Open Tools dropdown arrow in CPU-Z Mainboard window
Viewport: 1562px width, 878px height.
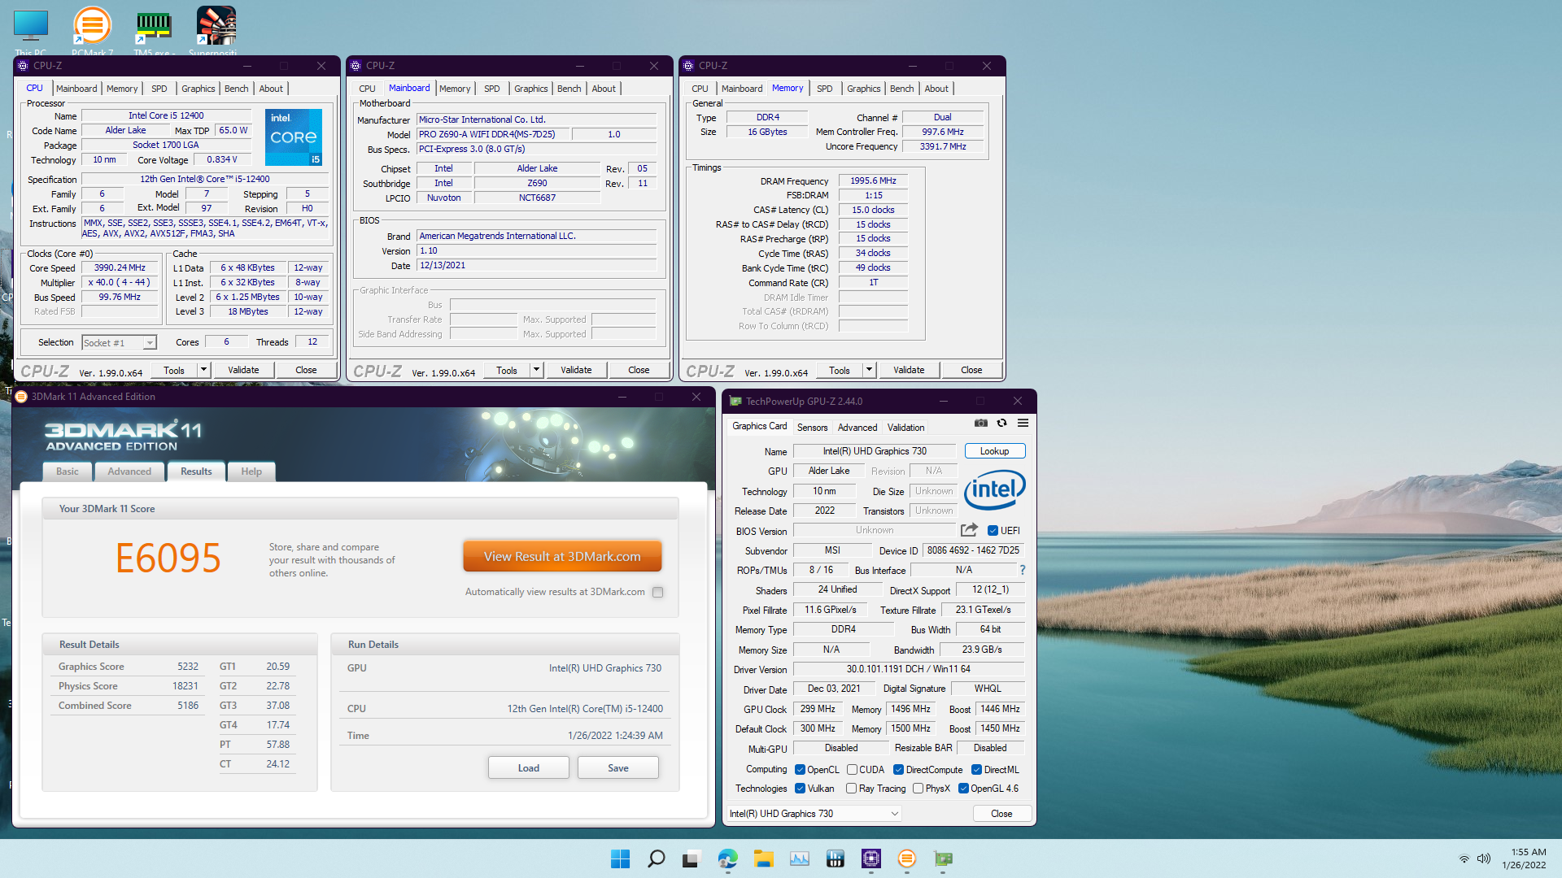[536, 370]
